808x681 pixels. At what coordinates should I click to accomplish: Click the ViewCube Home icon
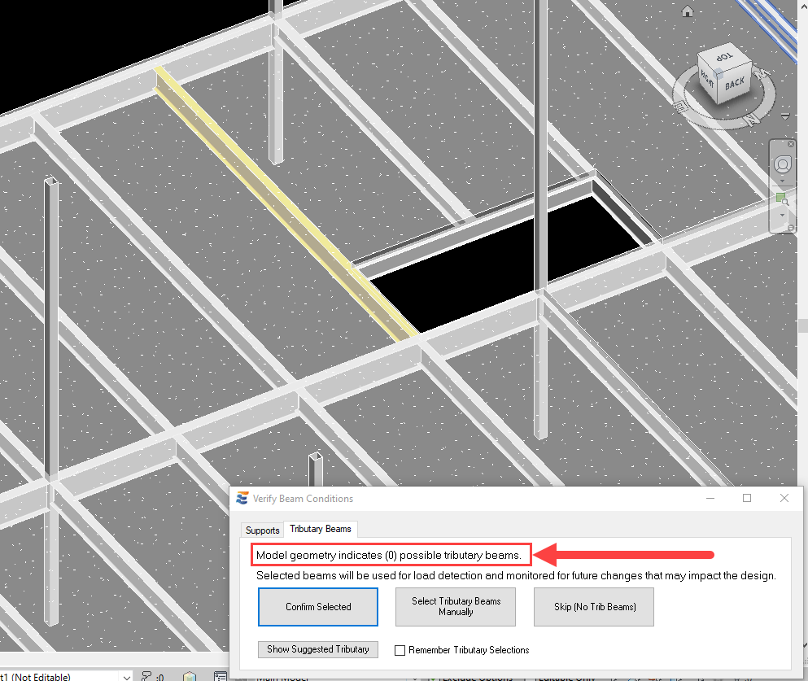(x=688, y=11)
